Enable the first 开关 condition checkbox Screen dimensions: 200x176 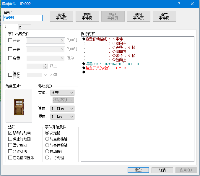10,41
